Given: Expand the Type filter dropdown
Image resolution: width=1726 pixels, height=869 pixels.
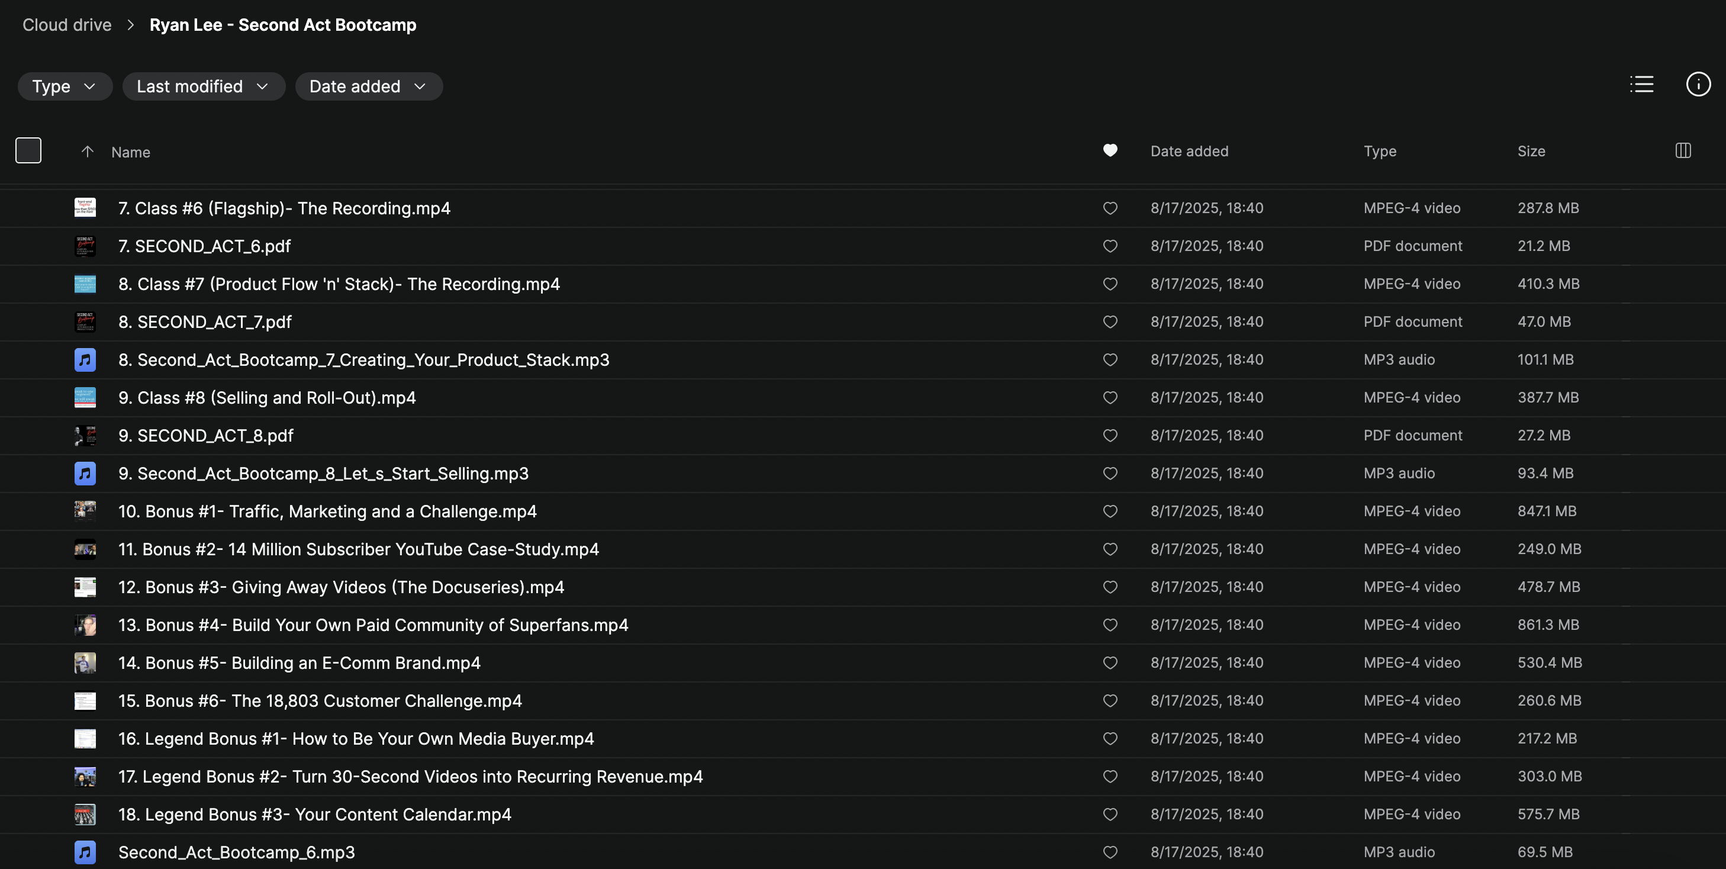Looking at the screenshot, I should pos(65,86).
